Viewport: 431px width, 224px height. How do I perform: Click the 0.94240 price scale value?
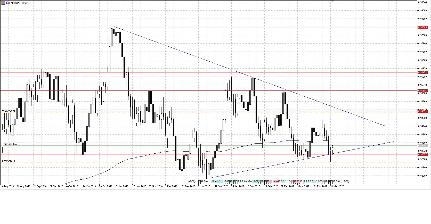(422, 126)
